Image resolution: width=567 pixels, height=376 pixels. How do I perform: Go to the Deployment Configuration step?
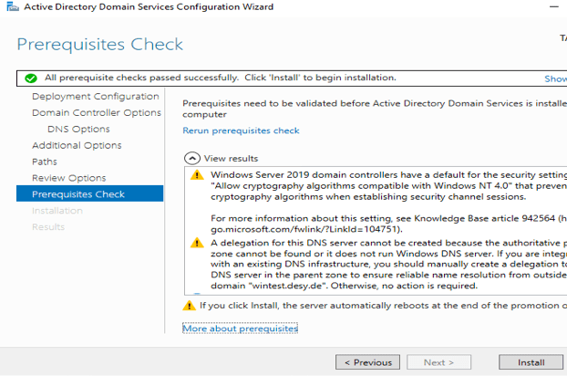[x=95, y=97]
